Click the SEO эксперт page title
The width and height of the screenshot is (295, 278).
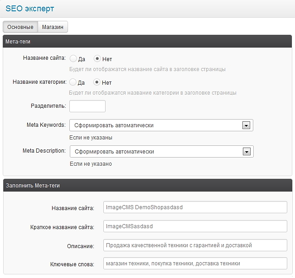click(x=30, y=9)
